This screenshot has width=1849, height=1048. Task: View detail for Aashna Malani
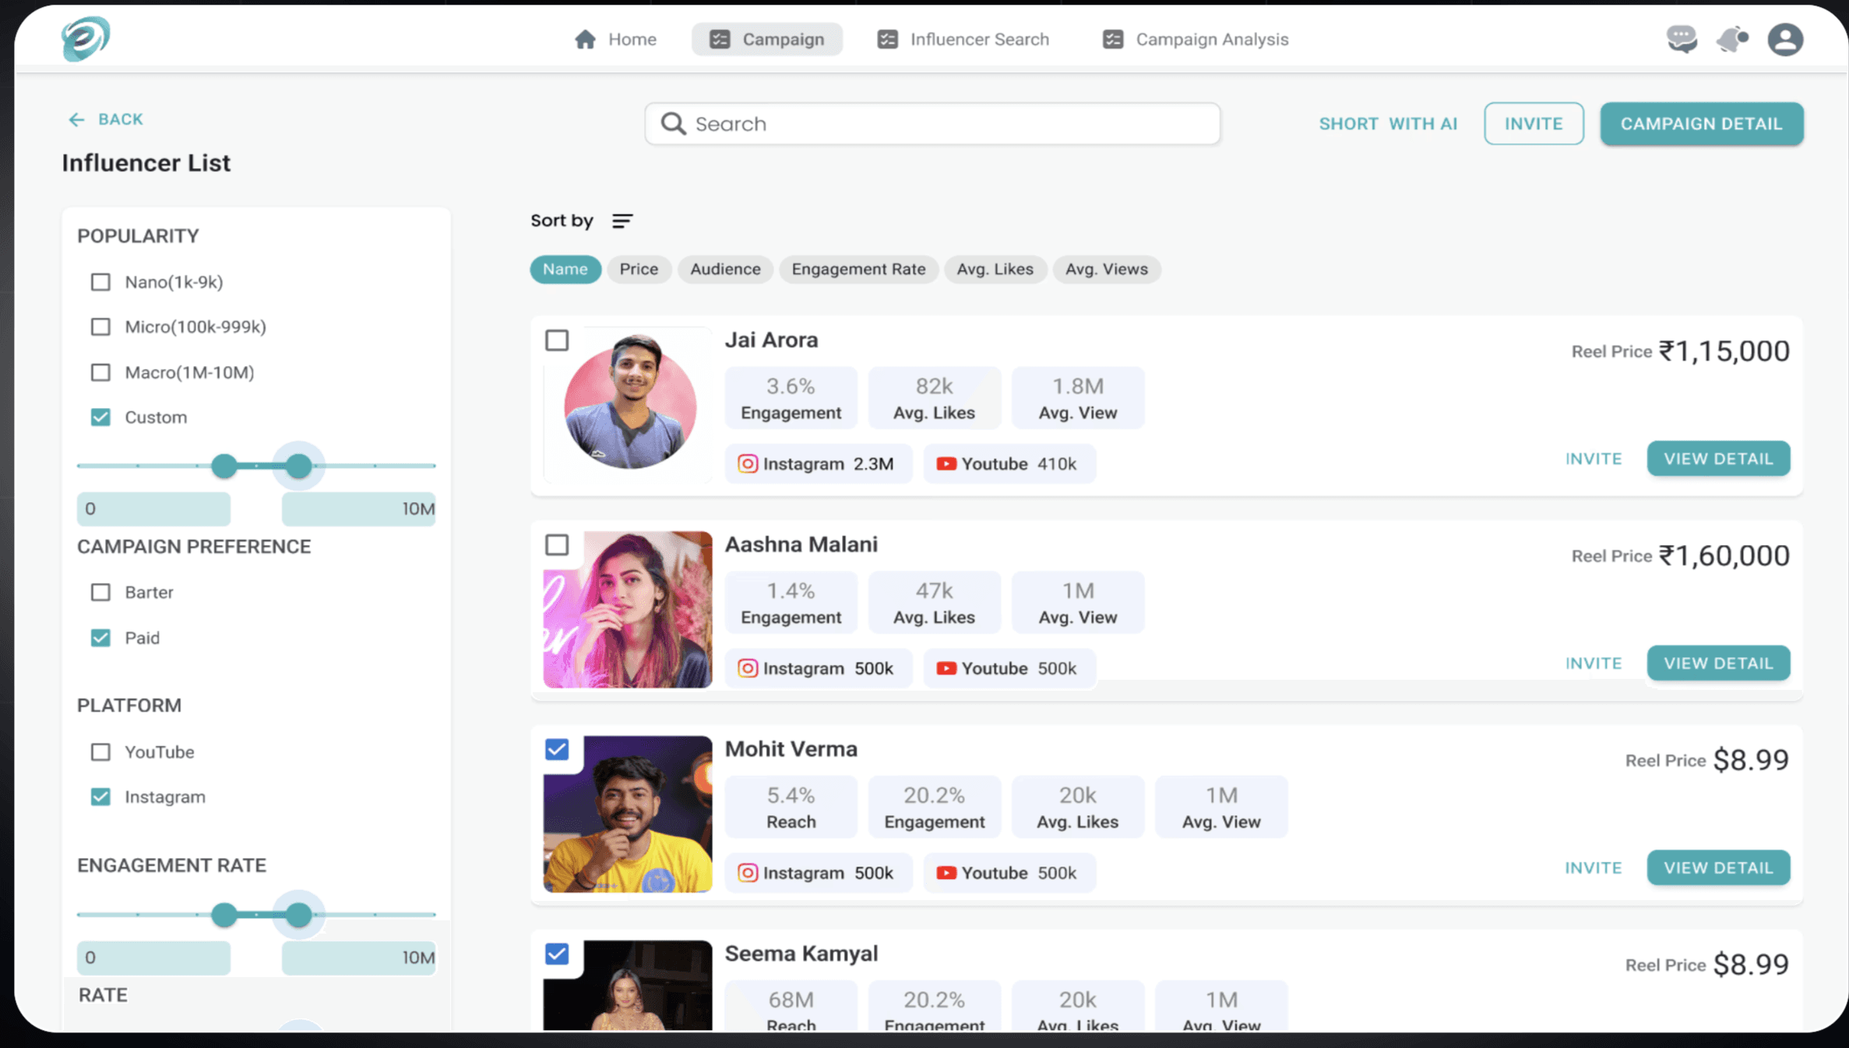1718,664
